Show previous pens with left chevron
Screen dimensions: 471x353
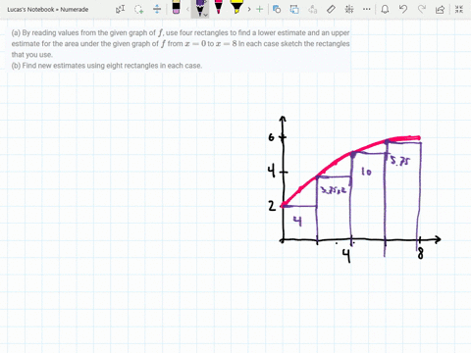click(x=187, y=9)
